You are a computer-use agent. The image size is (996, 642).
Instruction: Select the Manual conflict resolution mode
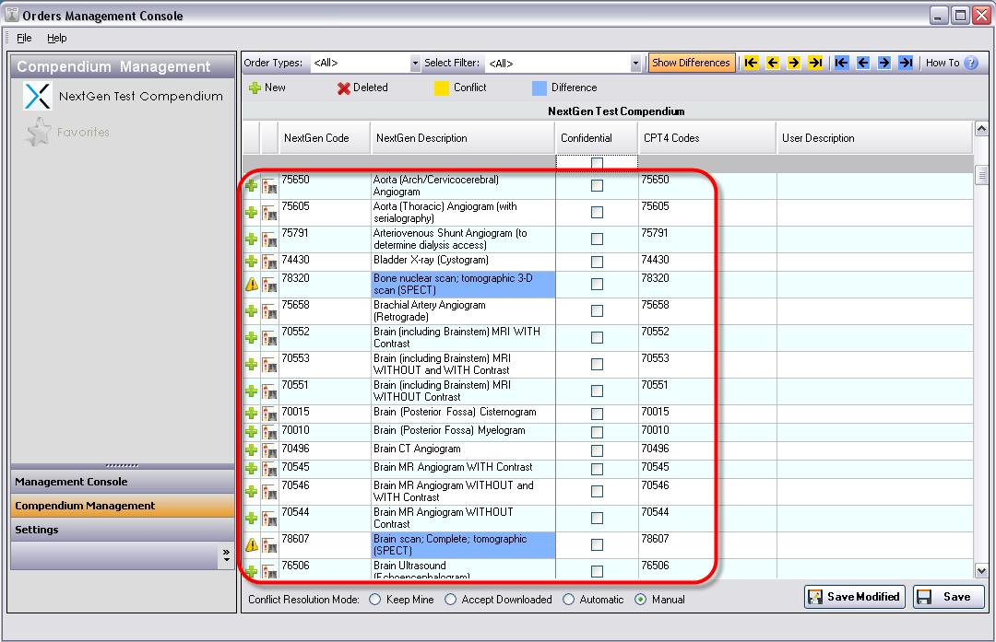tap(641, 600)
